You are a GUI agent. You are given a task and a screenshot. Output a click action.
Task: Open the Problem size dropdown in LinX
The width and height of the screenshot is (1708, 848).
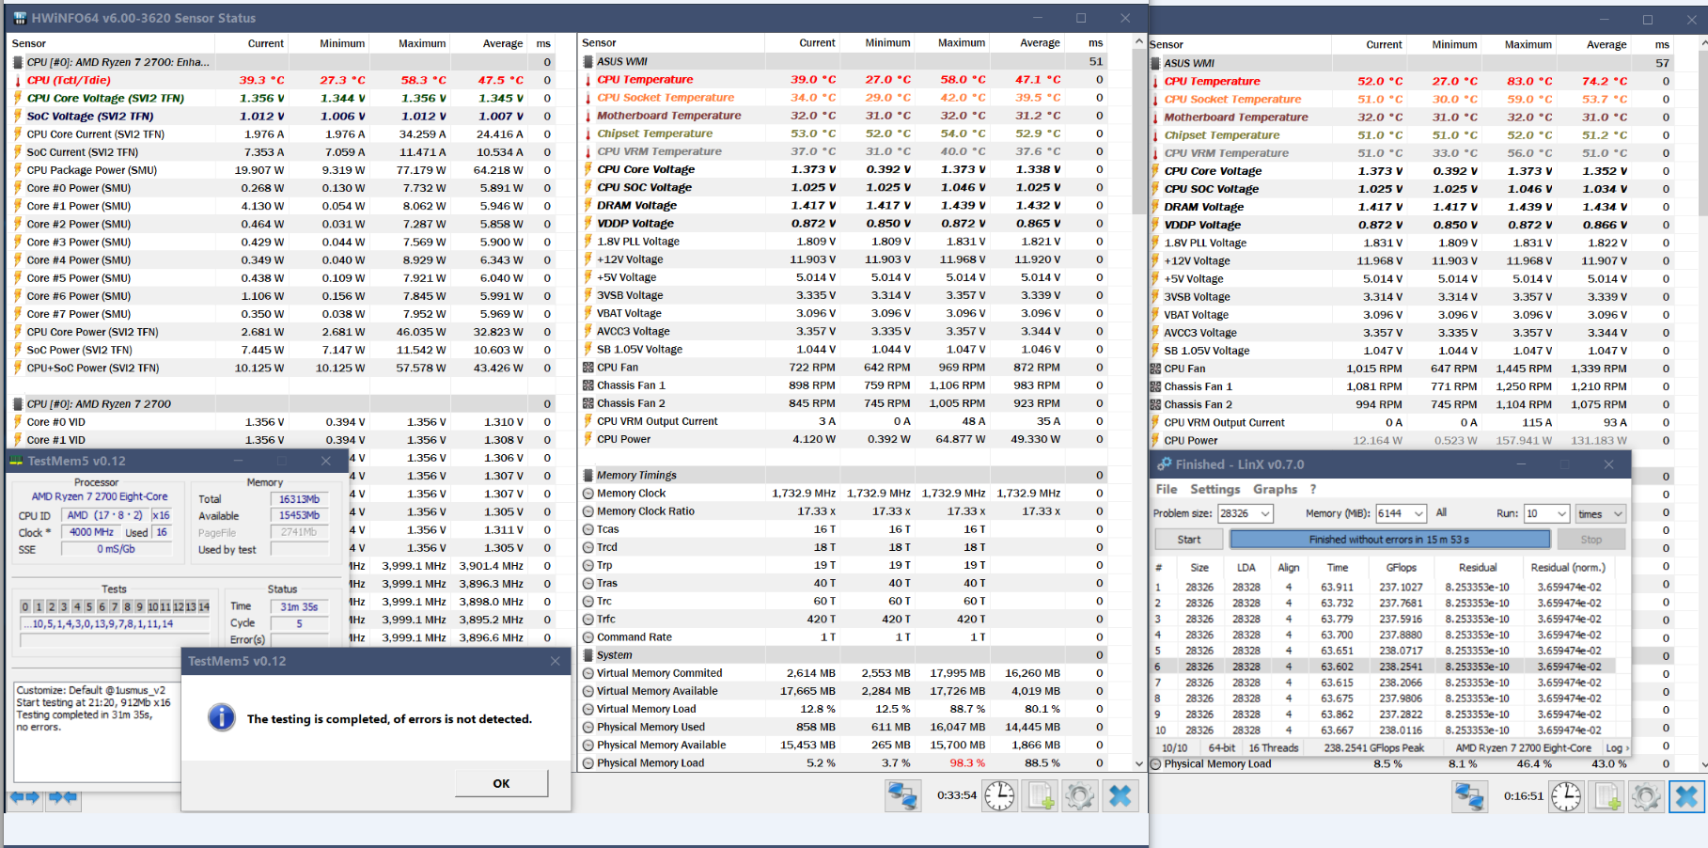(x=1265, y=513)
